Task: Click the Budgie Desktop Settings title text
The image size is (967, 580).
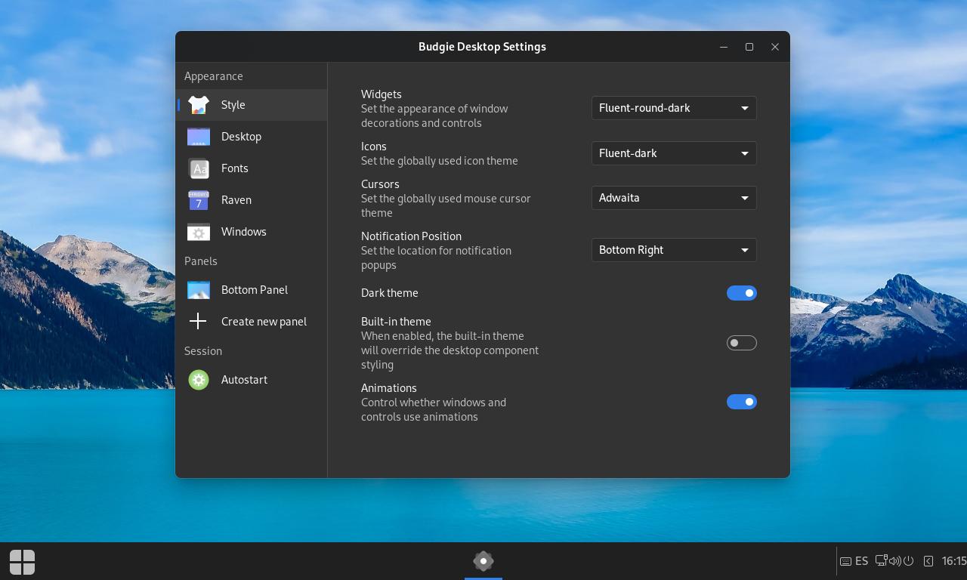Action: coord(482,47)
